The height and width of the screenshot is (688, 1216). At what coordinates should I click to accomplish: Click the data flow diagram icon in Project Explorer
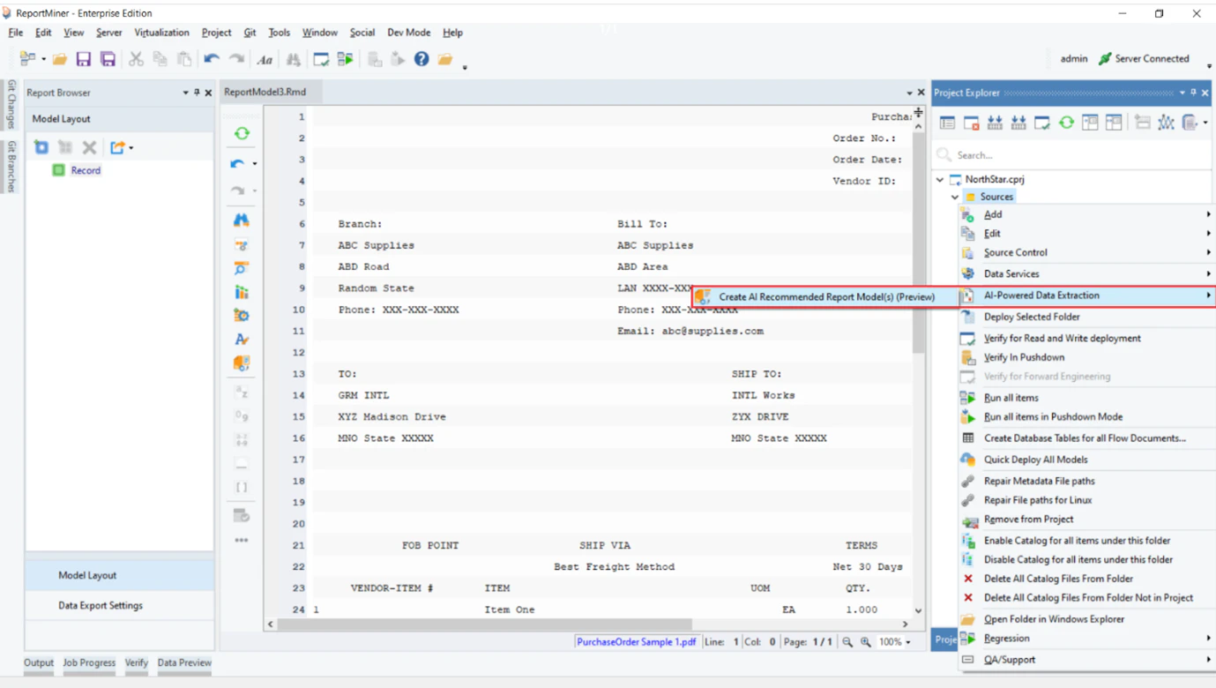tap(1166, 123)
